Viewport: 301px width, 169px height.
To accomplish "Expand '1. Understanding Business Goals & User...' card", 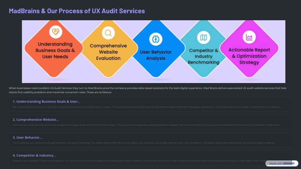I will click(150, 104).
